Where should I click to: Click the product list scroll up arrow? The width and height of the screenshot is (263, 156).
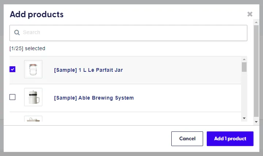coord(244,59)
